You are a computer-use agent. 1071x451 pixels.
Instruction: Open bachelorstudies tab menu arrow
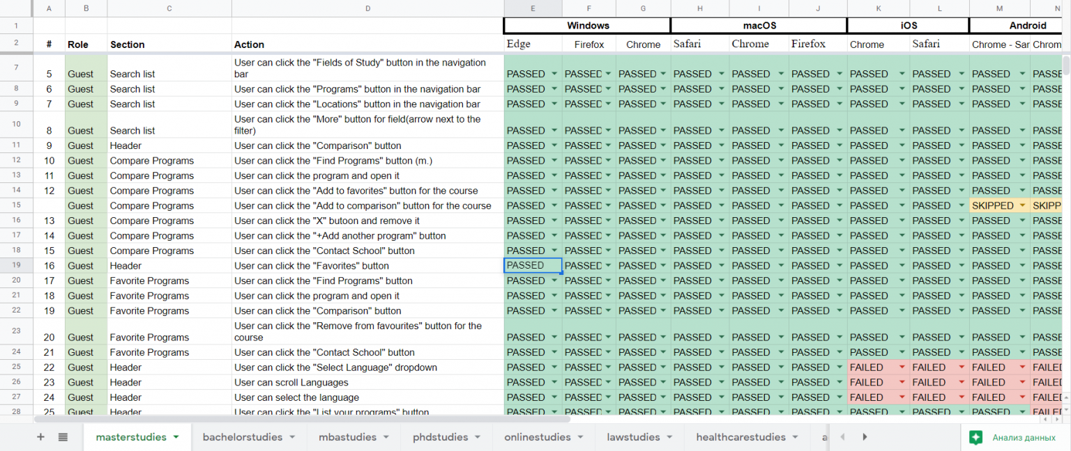[292, 437]
